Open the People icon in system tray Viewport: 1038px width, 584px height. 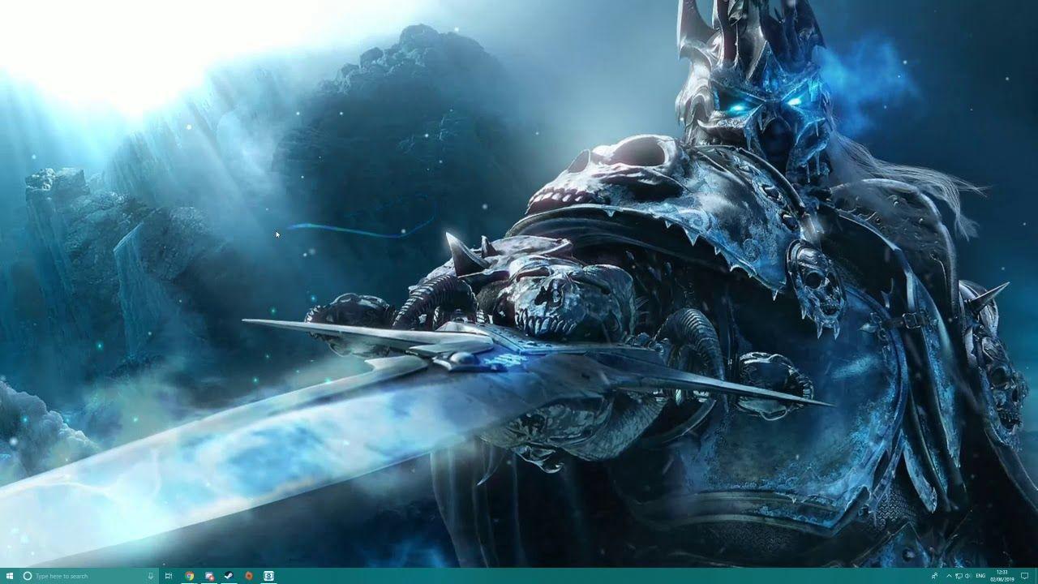[x=934, y=576]
